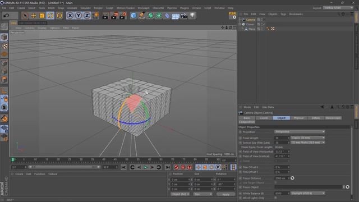This screenshot has height=202, width=359.
Task: Toggle the Y axis lock
Action: pyautogui.click(x=79, y=16)
